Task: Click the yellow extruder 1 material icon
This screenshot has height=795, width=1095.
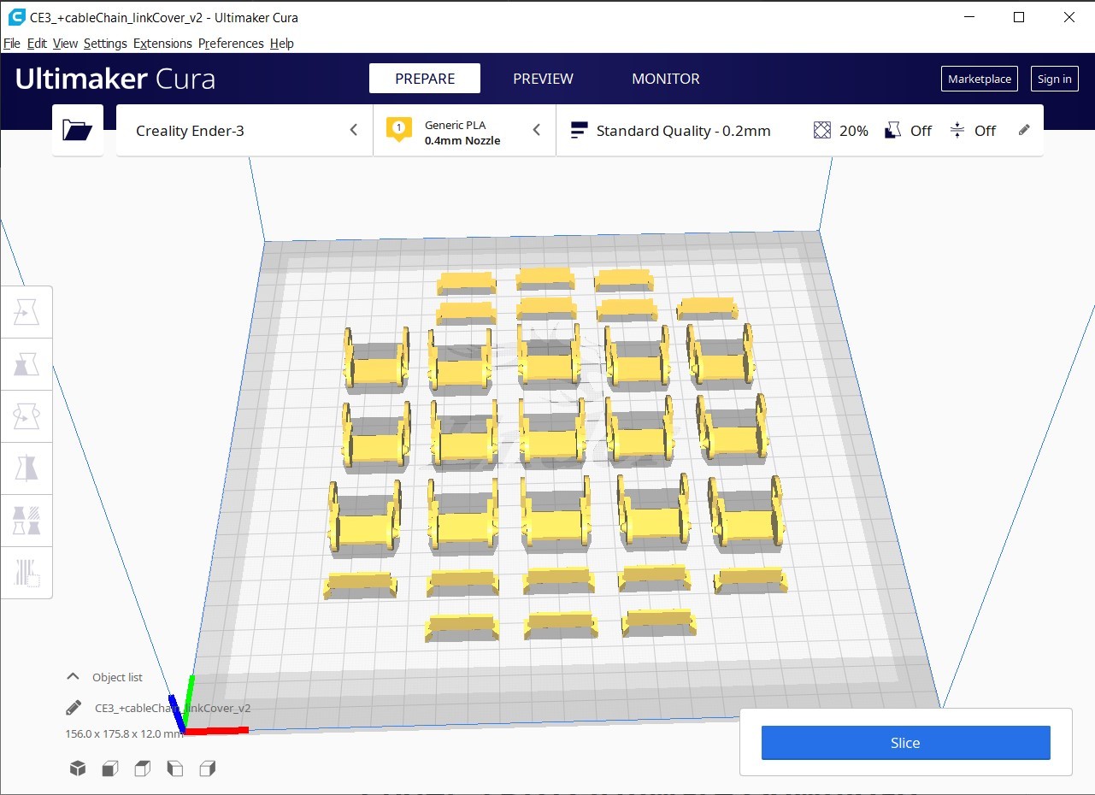Action: coord(398,130)
